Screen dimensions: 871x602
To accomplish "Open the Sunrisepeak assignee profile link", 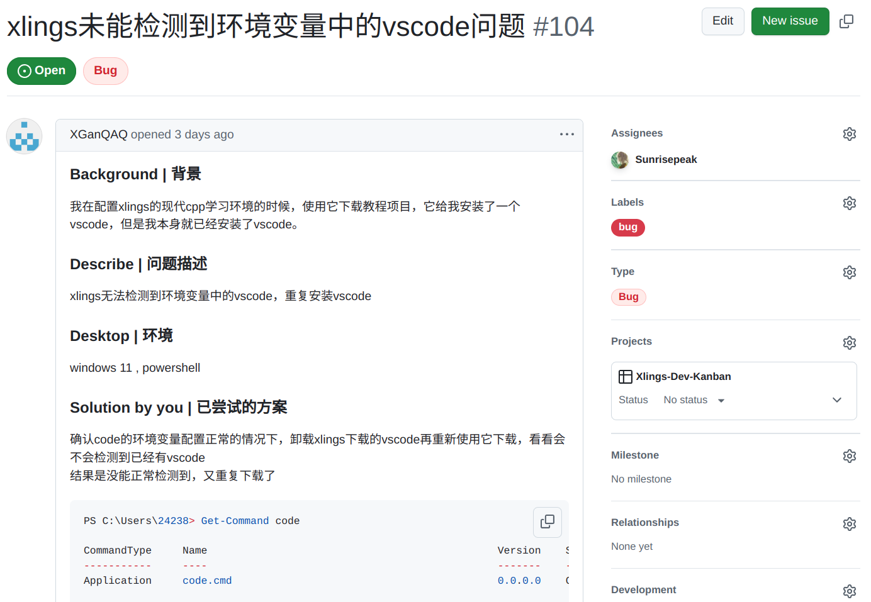I will click(666, 160).
